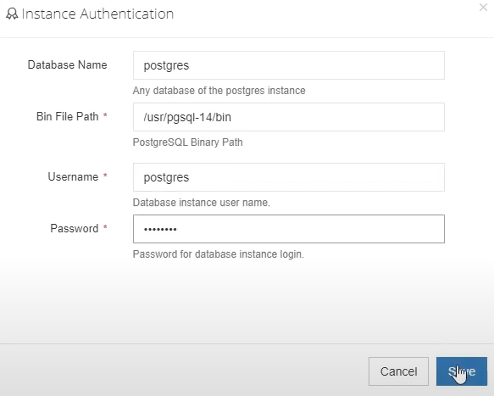Cancel the authentication dialog
Screen dimensions: 494x396
point(398,371)
